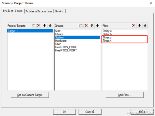The width and height of the screenshot is (155, 116).
Task: Move selected file down
Action: tap(145, 26)
